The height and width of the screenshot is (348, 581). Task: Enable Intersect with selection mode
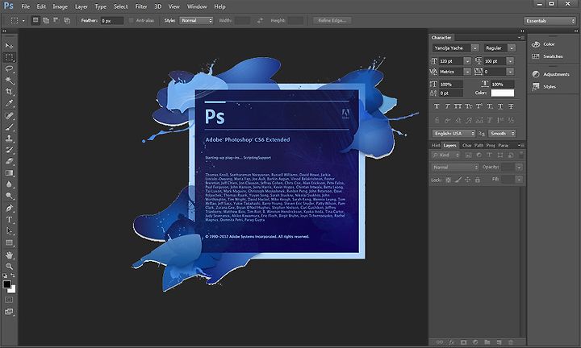pos(67,20)
